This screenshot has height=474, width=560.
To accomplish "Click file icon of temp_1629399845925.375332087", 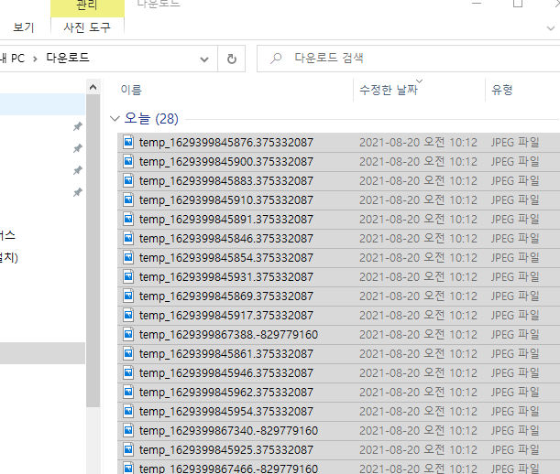I will [128, 450].
